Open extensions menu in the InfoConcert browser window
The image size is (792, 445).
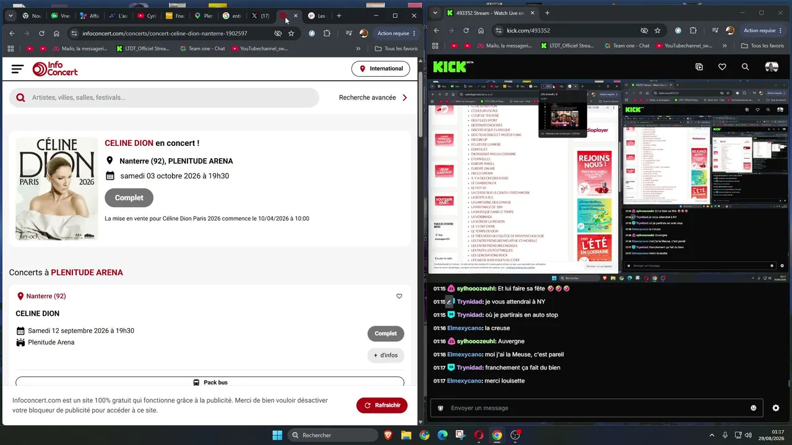pyautogui.click(x=327, y=33)
